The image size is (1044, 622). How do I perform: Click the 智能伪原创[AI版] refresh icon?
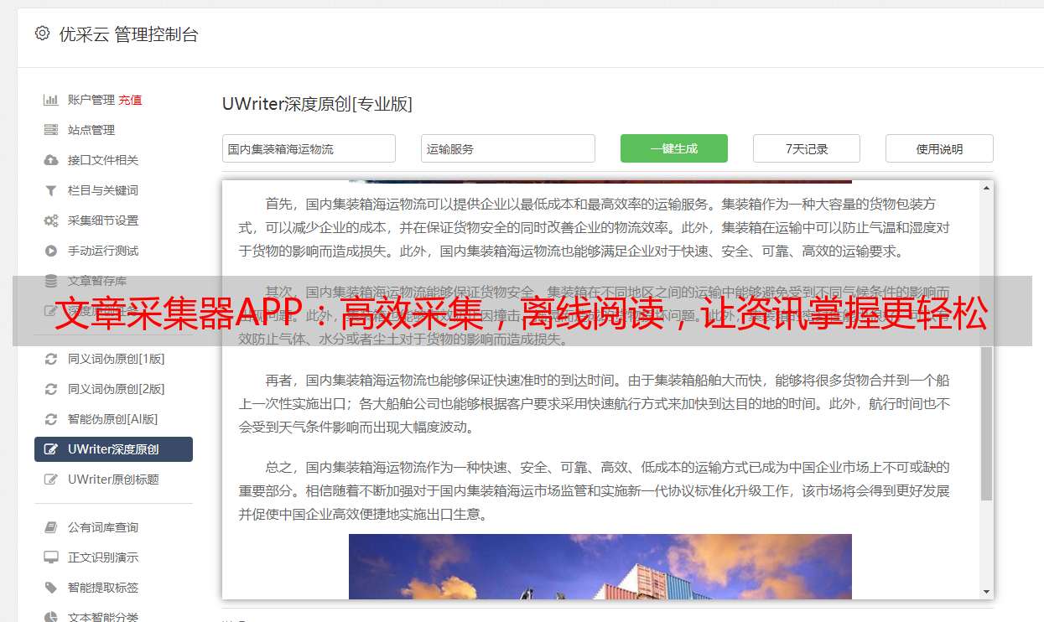click(x=51, y=419)
